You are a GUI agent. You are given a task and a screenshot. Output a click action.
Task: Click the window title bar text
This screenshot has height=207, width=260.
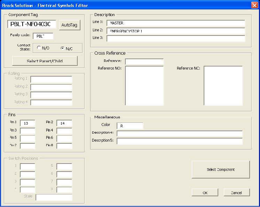45,6
